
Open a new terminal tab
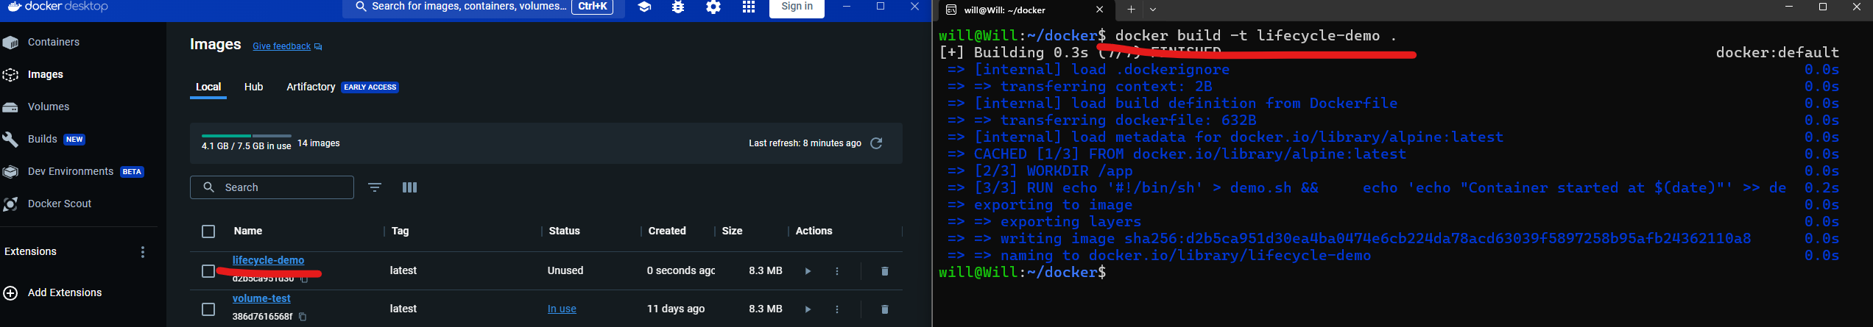1131,10
